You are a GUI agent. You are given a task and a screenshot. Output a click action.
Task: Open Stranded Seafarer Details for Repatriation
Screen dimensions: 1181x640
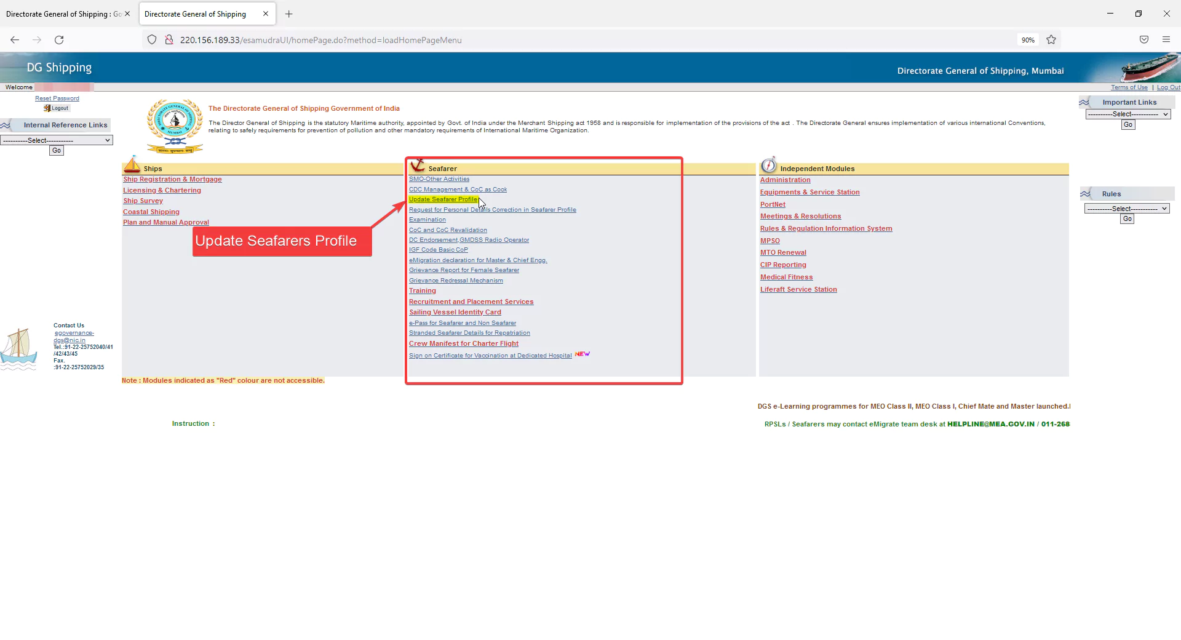469,333
